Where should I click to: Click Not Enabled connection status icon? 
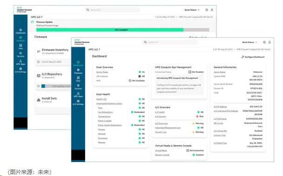tap(190, 72)
